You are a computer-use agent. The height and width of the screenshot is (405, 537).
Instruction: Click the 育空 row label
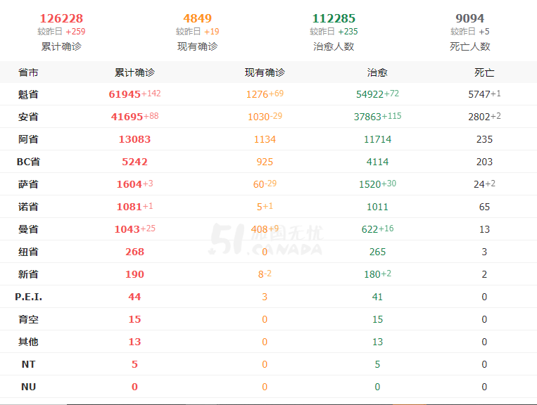coord(28,319)
